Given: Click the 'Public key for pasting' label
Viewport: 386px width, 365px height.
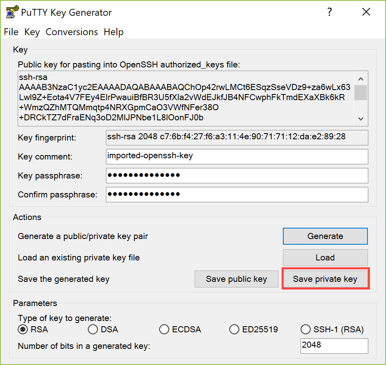Looking at the screenshot, I should tap(129, 65).
